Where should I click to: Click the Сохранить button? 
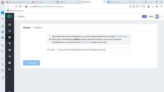(31, 63)
